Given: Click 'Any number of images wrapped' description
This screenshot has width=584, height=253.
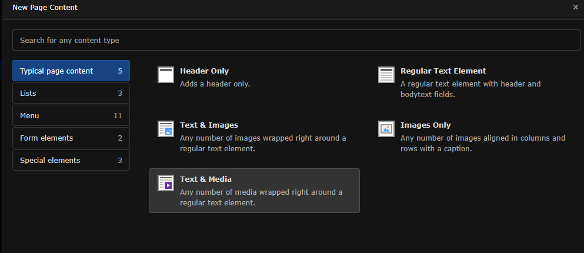Looking at the screenshot, I should [x=263, y=143].
